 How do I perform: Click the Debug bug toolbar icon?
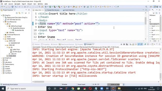pyautogui.click(x=46, y=7)
